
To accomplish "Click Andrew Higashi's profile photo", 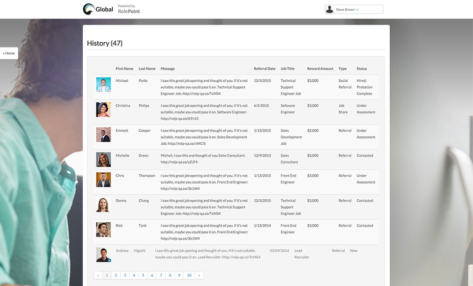I will 103,255.
